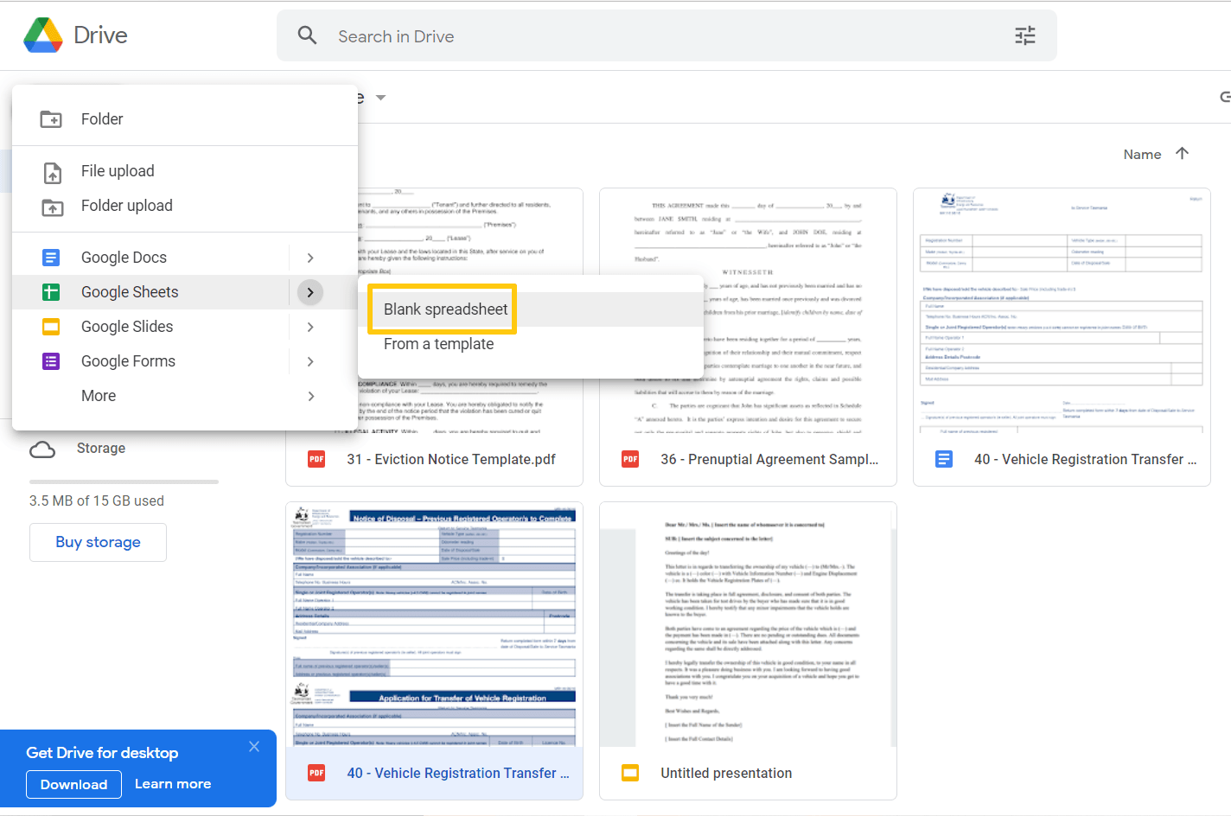Click the Google Docs icon
Image resolution: width=1231 pixels, height=816 pixels.
tap(51, 258)
